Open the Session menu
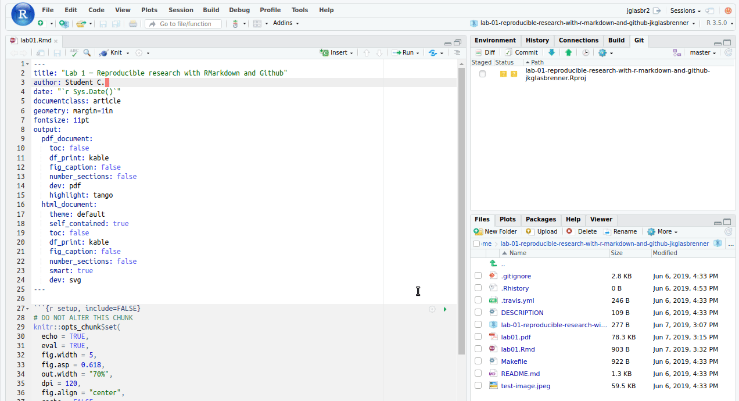This screenshot has width=739, height=401. 181,10
